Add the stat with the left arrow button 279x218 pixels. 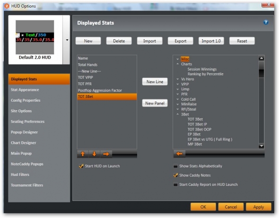point(179,154)
